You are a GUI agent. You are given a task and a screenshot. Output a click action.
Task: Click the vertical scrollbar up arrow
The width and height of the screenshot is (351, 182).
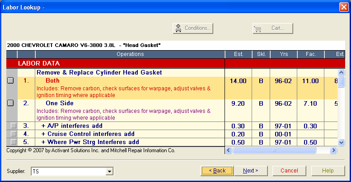pyautogui.click(x=342, y=72)
